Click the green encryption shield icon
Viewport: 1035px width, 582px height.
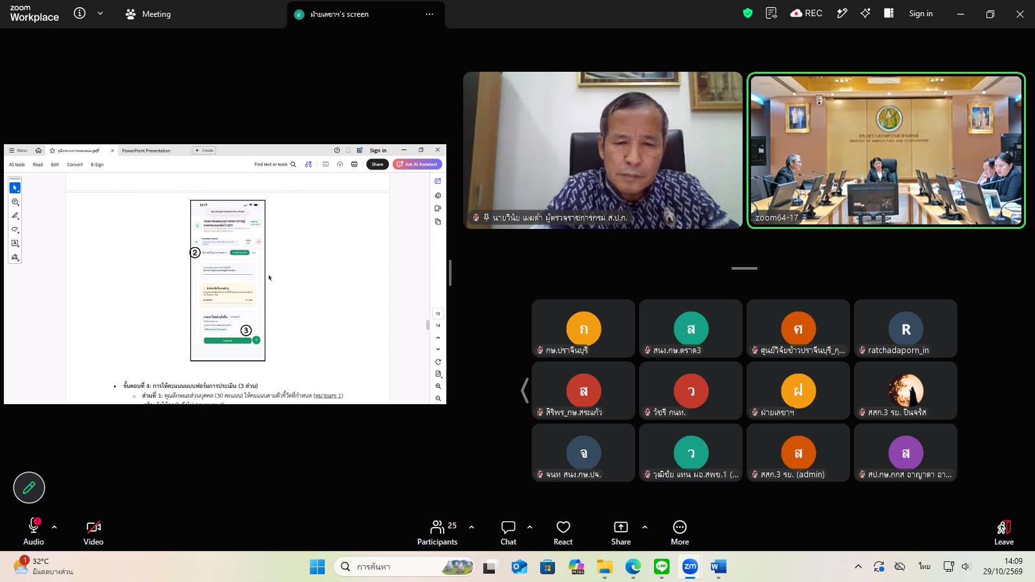(748, 13)
